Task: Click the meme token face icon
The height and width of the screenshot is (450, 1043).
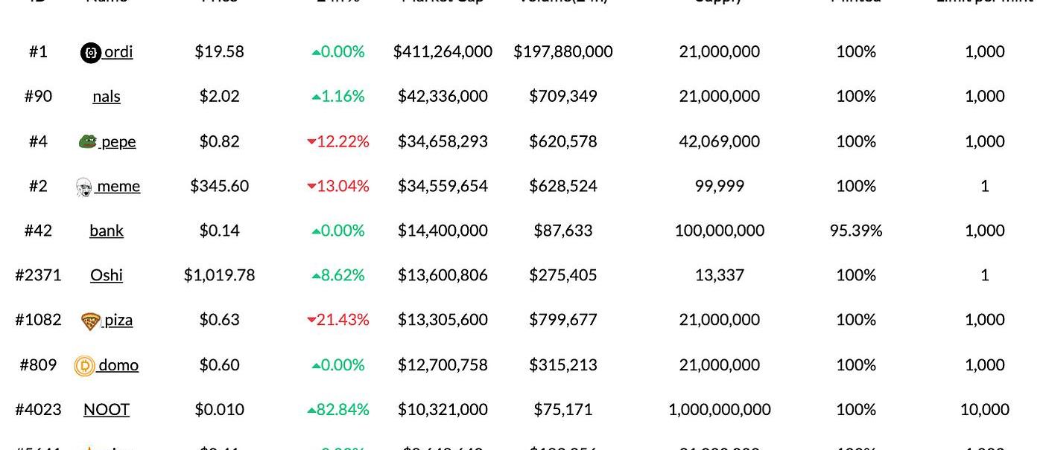Action: (84, 187)
